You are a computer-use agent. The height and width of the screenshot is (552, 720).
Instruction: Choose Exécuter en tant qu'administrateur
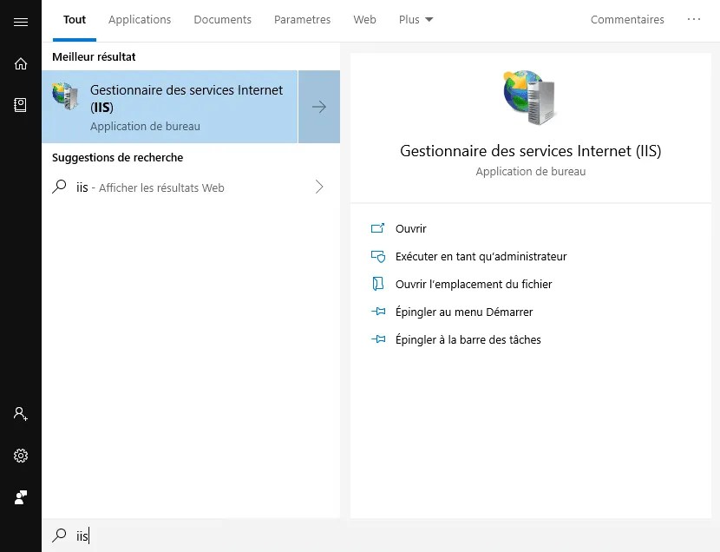[x=481, y=256]
